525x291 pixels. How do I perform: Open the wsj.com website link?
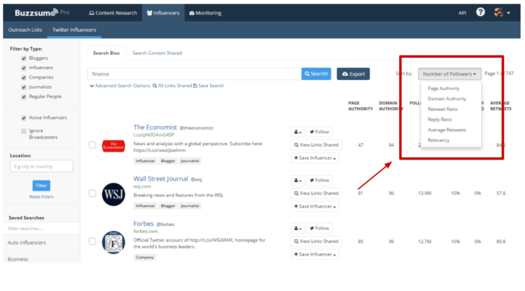(x=142, y=187)
